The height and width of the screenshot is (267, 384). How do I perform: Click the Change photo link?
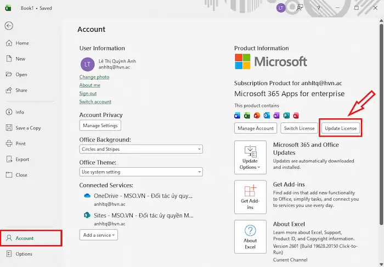tap(94, 77)
